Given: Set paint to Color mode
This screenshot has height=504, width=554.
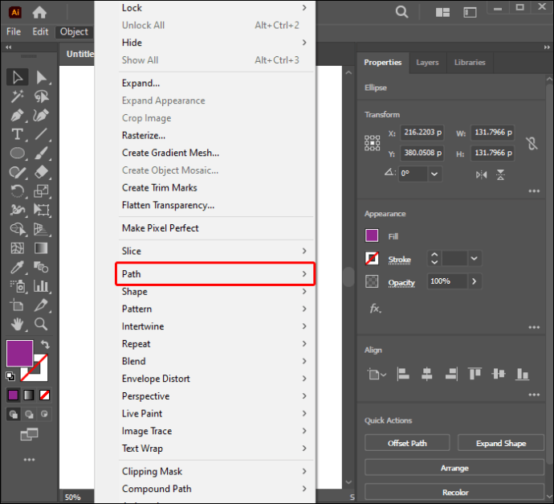Looking at the screenshot, I should click(x=14, y=395).
